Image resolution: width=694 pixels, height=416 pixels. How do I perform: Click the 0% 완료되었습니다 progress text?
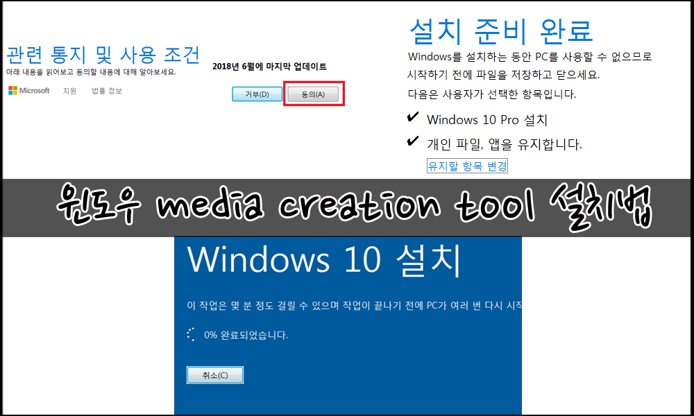(246, 335)
